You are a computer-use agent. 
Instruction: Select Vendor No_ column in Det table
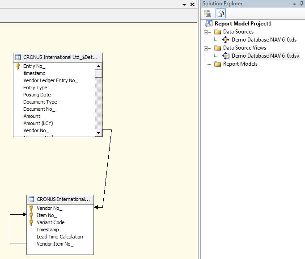pos(36,130)
